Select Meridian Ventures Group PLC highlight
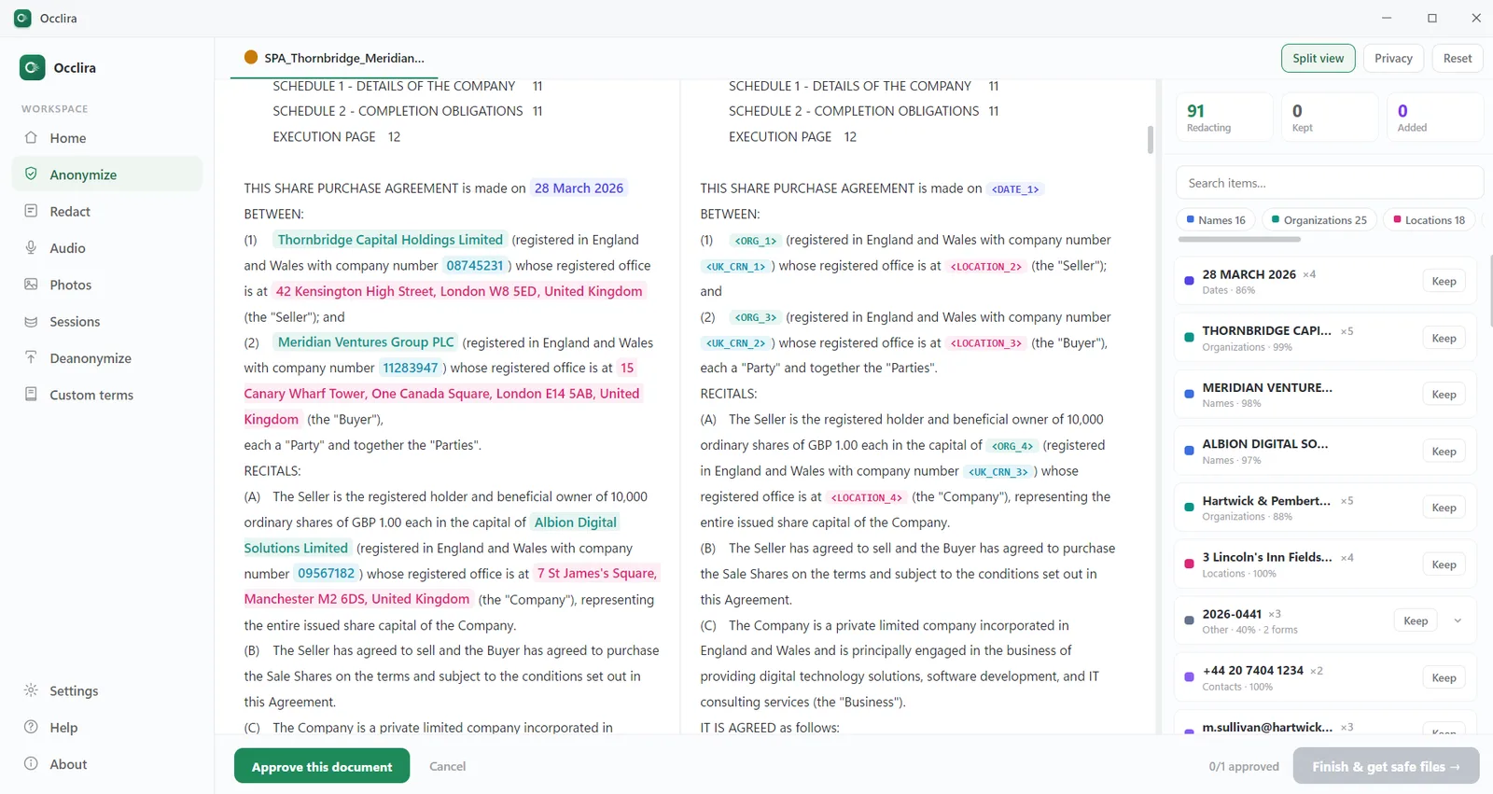The height and width of the screenshot is (794, 1493). point(366,342)
